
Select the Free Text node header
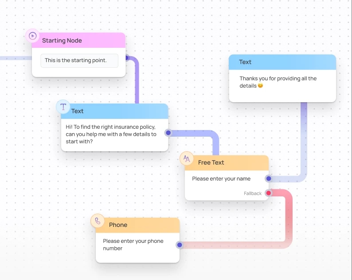click(227, 163)
